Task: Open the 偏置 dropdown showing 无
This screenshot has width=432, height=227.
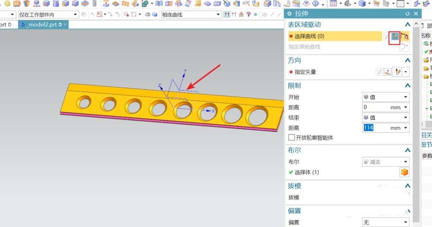Action: tap(385, 222)
